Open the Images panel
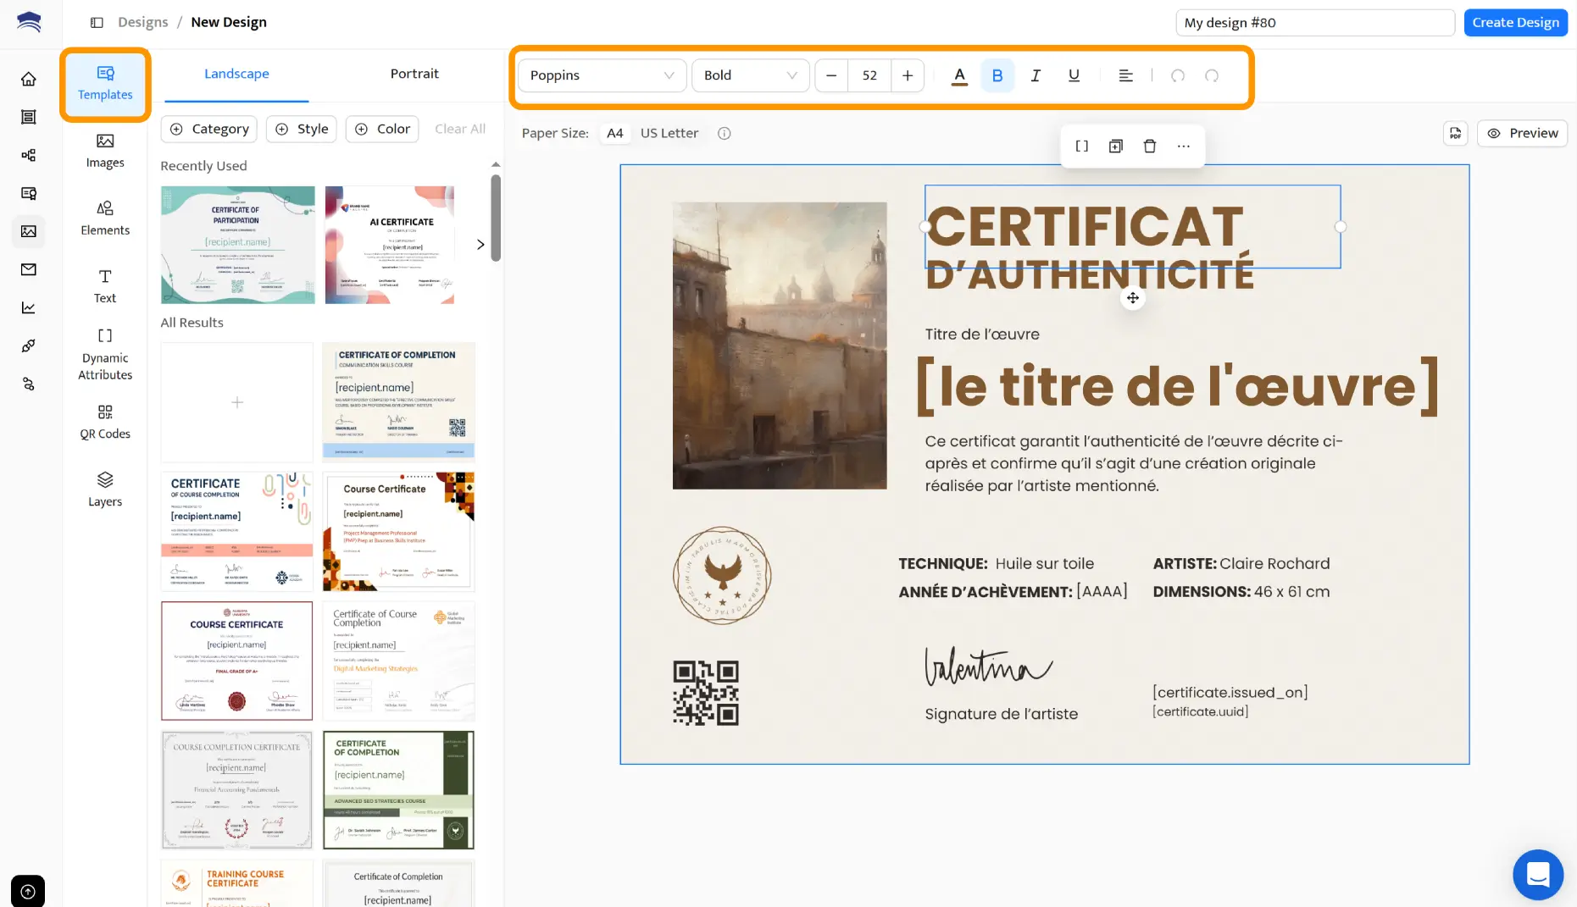The height and width of the screenshot is (907, 1577). pos(105,151)
